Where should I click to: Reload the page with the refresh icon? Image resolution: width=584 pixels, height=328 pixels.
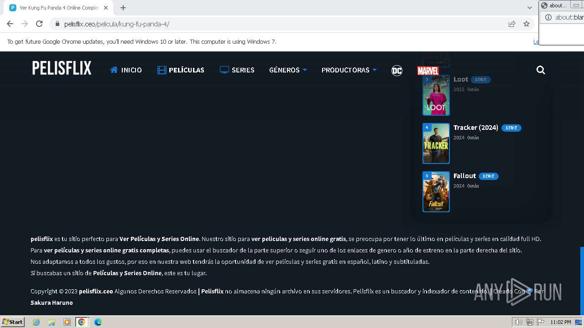coord(39,24)
